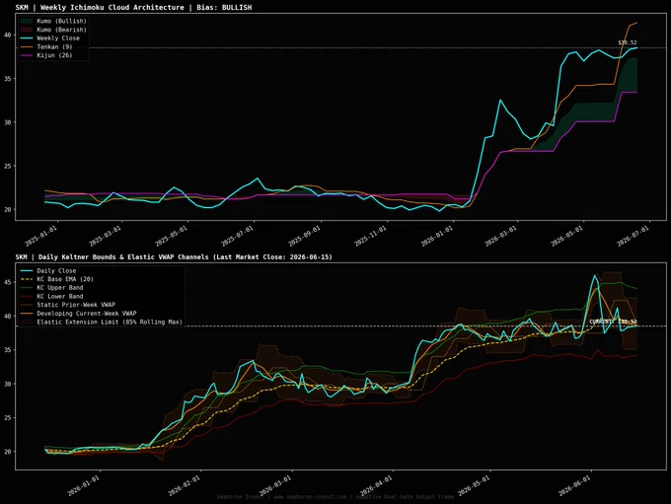Click the 25 y-axis tick on weekly chart
Screen dimensions: 671x504
point(7,166)
